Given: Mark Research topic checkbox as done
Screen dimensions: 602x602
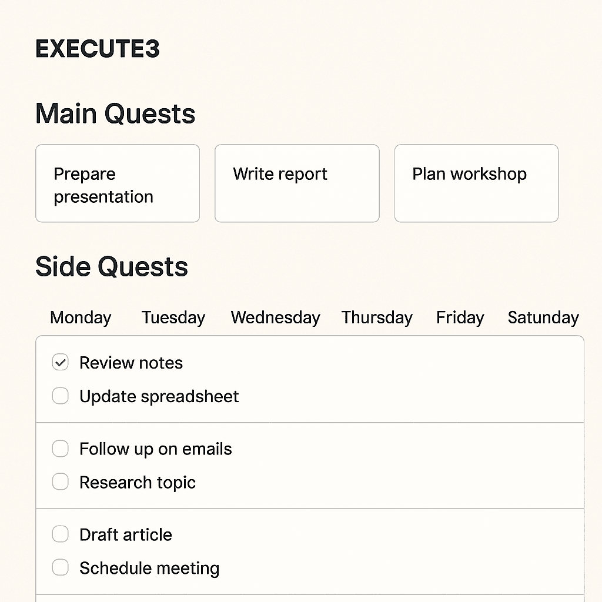Looking at the screenshot, I should [60, 483].
